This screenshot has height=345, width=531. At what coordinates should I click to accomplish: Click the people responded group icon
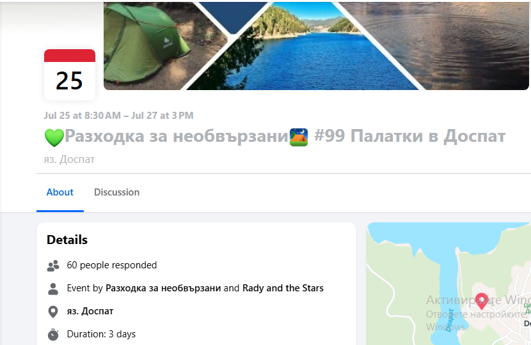point(53,266)
